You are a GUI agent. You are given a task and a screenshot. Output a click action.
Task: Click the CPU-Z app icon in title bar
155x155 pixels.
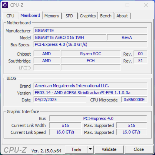coord(5,5)
